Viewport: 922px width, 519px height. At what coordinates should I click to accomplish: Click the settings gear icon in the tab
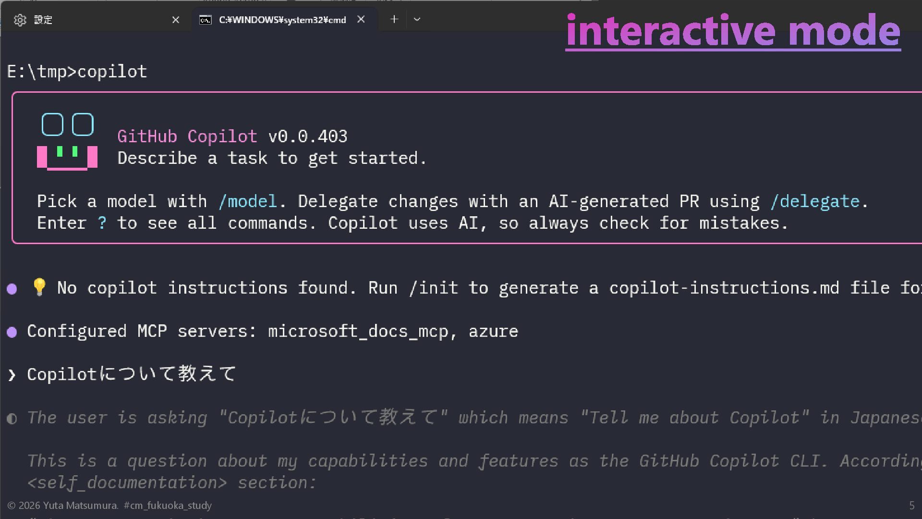pyautogui.click(x=20, y=20)
